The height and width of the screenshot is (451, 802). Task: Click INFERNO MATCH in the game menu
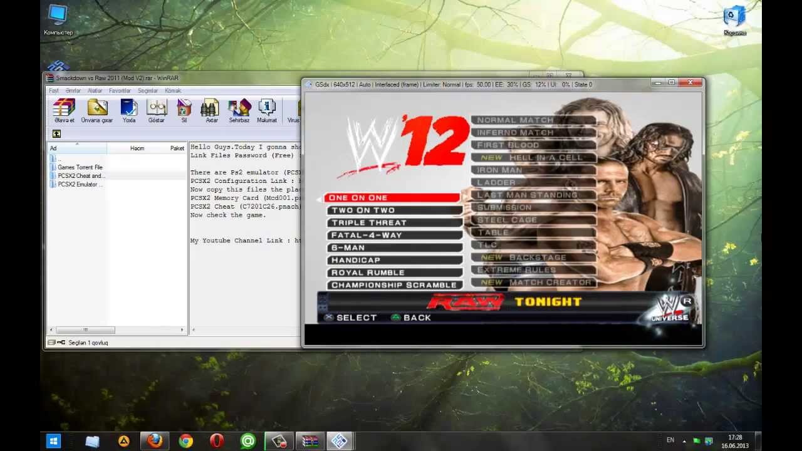click(533, 132)
